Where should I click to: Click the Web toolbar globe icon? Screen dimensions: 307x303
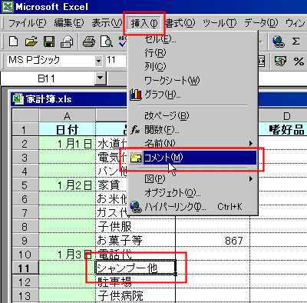point(279,41)
